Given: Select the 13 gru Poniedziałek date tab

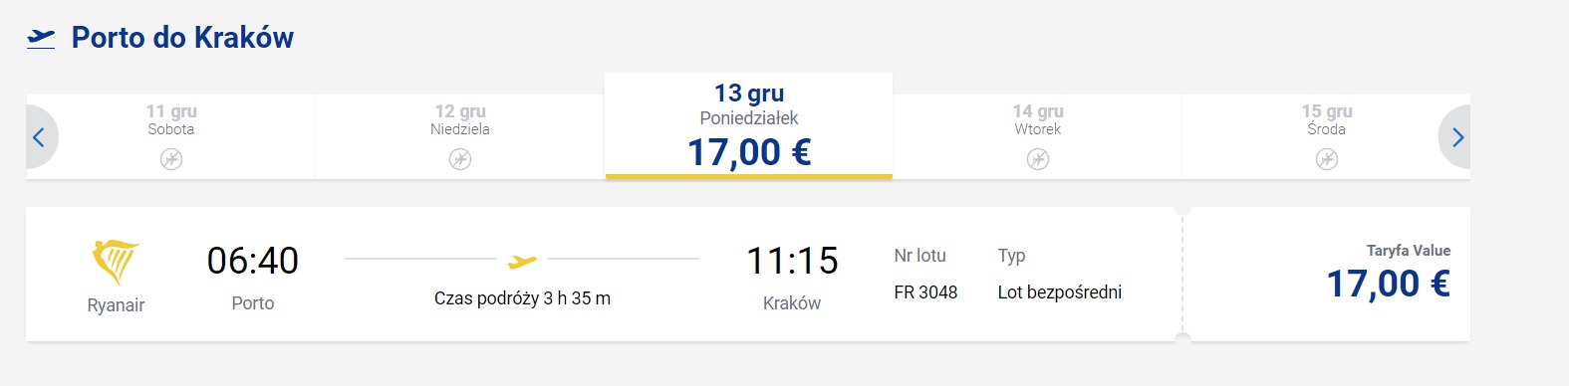Looking at the screenshot, I should (749, 126).
